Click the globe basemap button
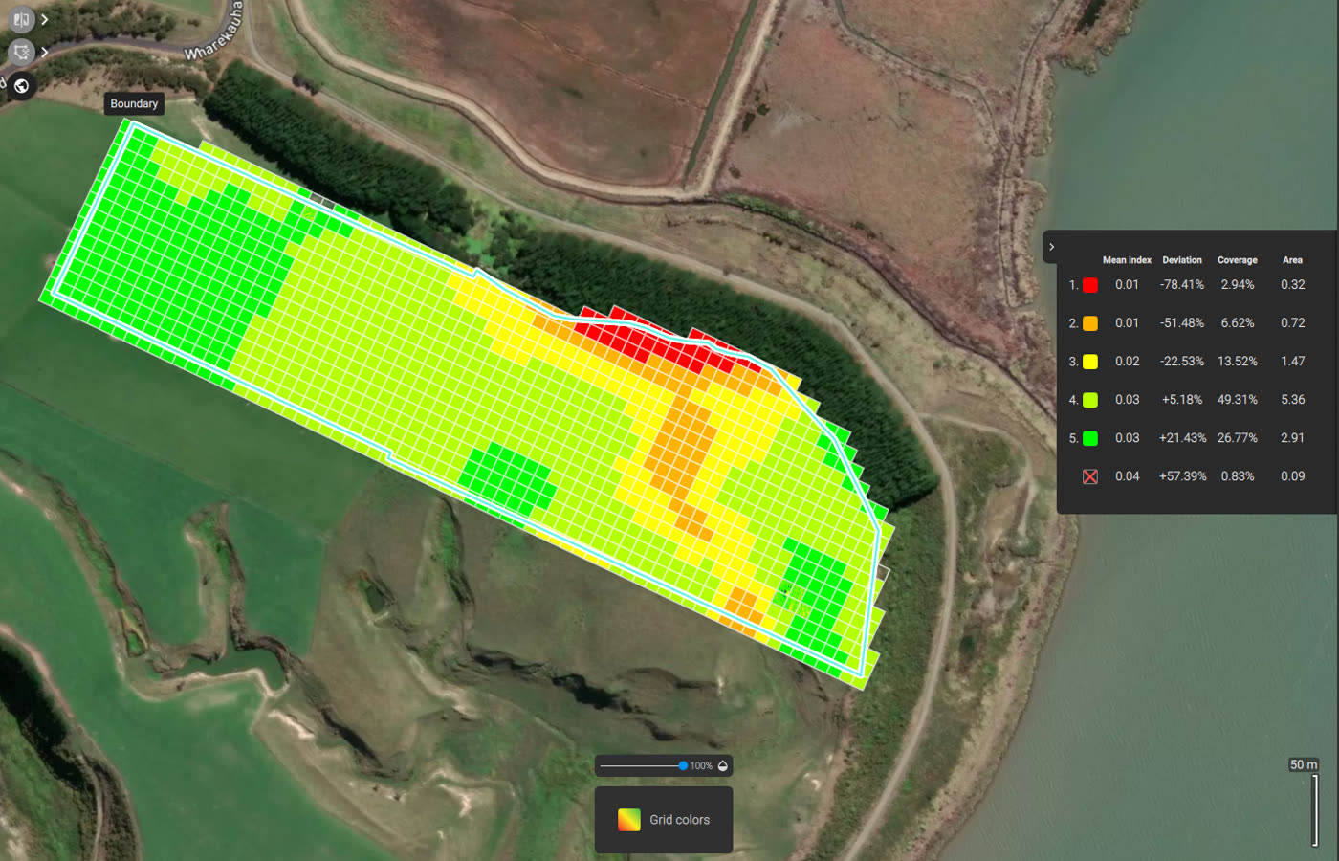Viewport: 1339px width, 861px height. point(21,85)
